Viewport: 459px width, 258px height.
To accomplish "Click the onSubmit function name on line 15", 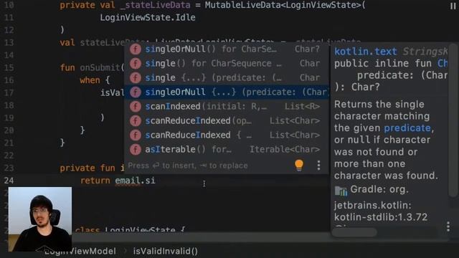I will tap(100, 67).
